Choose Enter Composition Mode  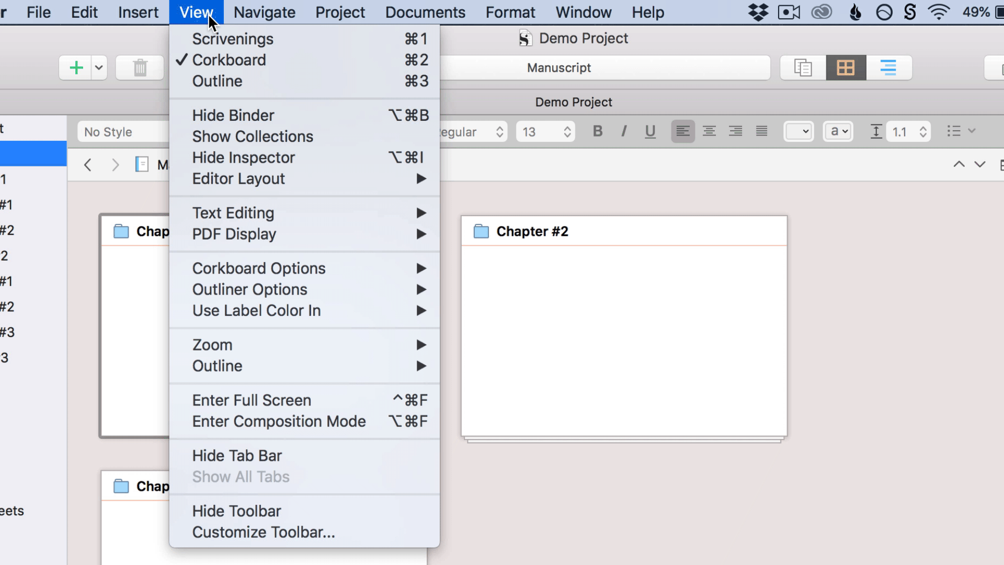(x=304, y=422)
